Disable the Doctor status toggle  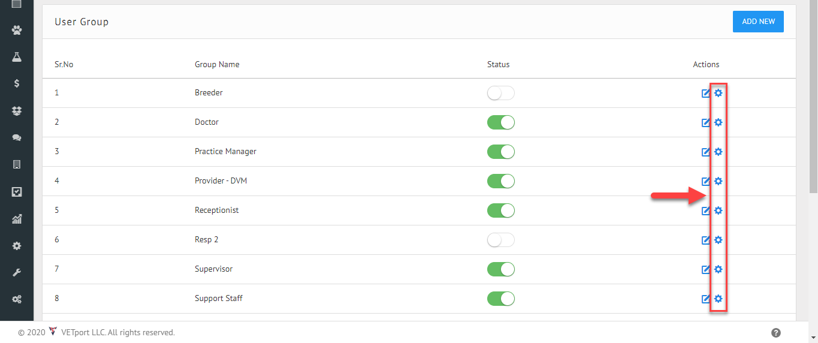tap(501, 122)
